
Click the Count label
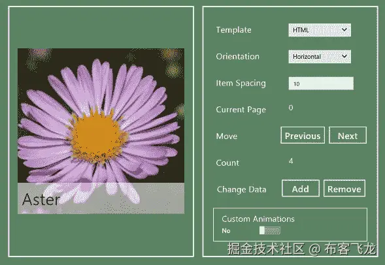point(227,163)
